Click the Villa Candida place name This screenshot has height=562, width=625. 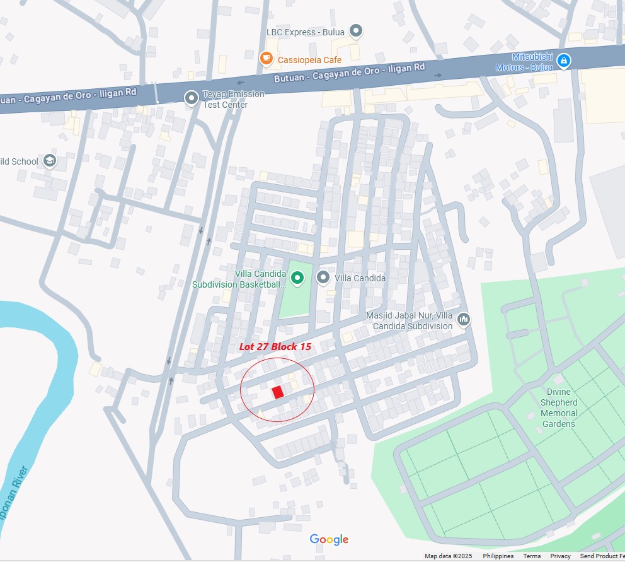(360, 278)
